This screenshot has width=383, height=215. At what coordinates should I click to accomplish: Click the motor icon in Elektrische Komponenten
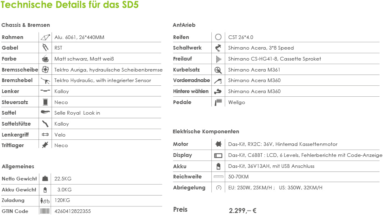click(x=218, y=144)
